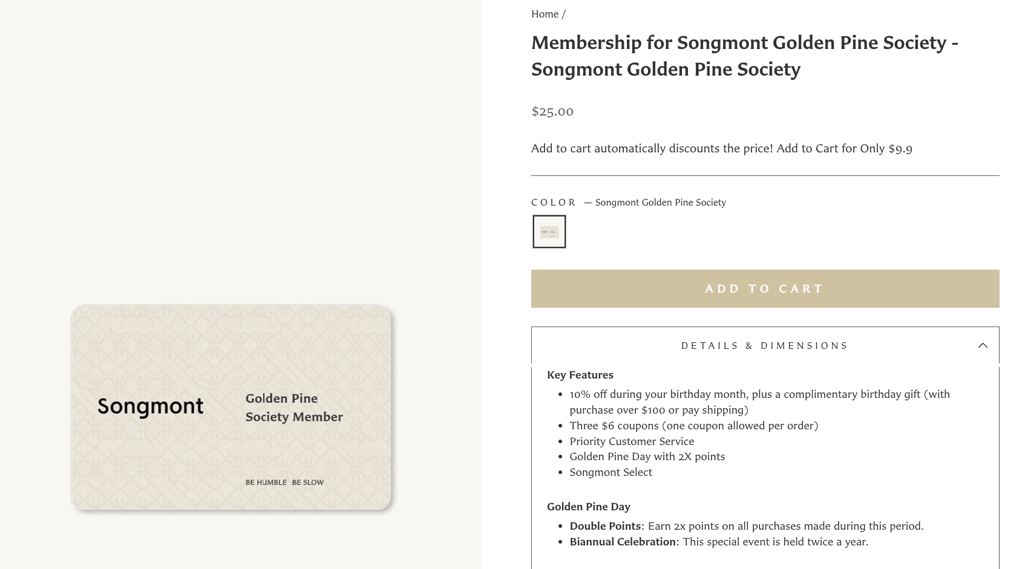Click the bold Double Points text
The width and height of the screenshot is (1028, 569).
(x=605, y=526)
